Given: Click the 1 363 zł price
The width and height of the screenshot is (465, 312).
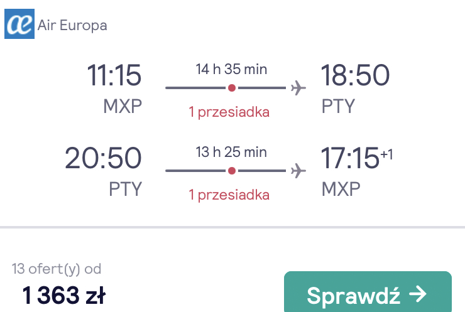Looking at the screenshot, I should point(63,295).
